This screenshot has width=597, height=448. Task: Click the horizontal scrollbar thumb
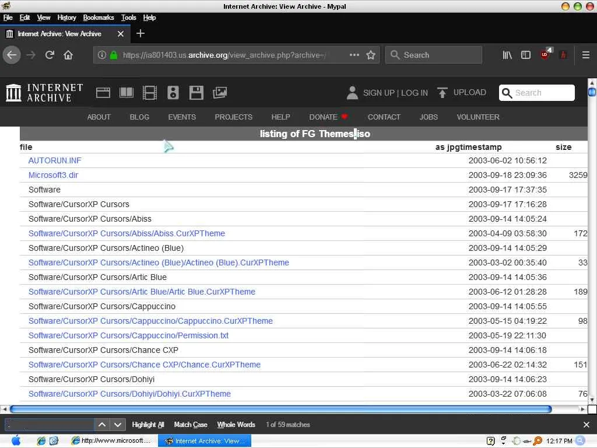(280, 409)
